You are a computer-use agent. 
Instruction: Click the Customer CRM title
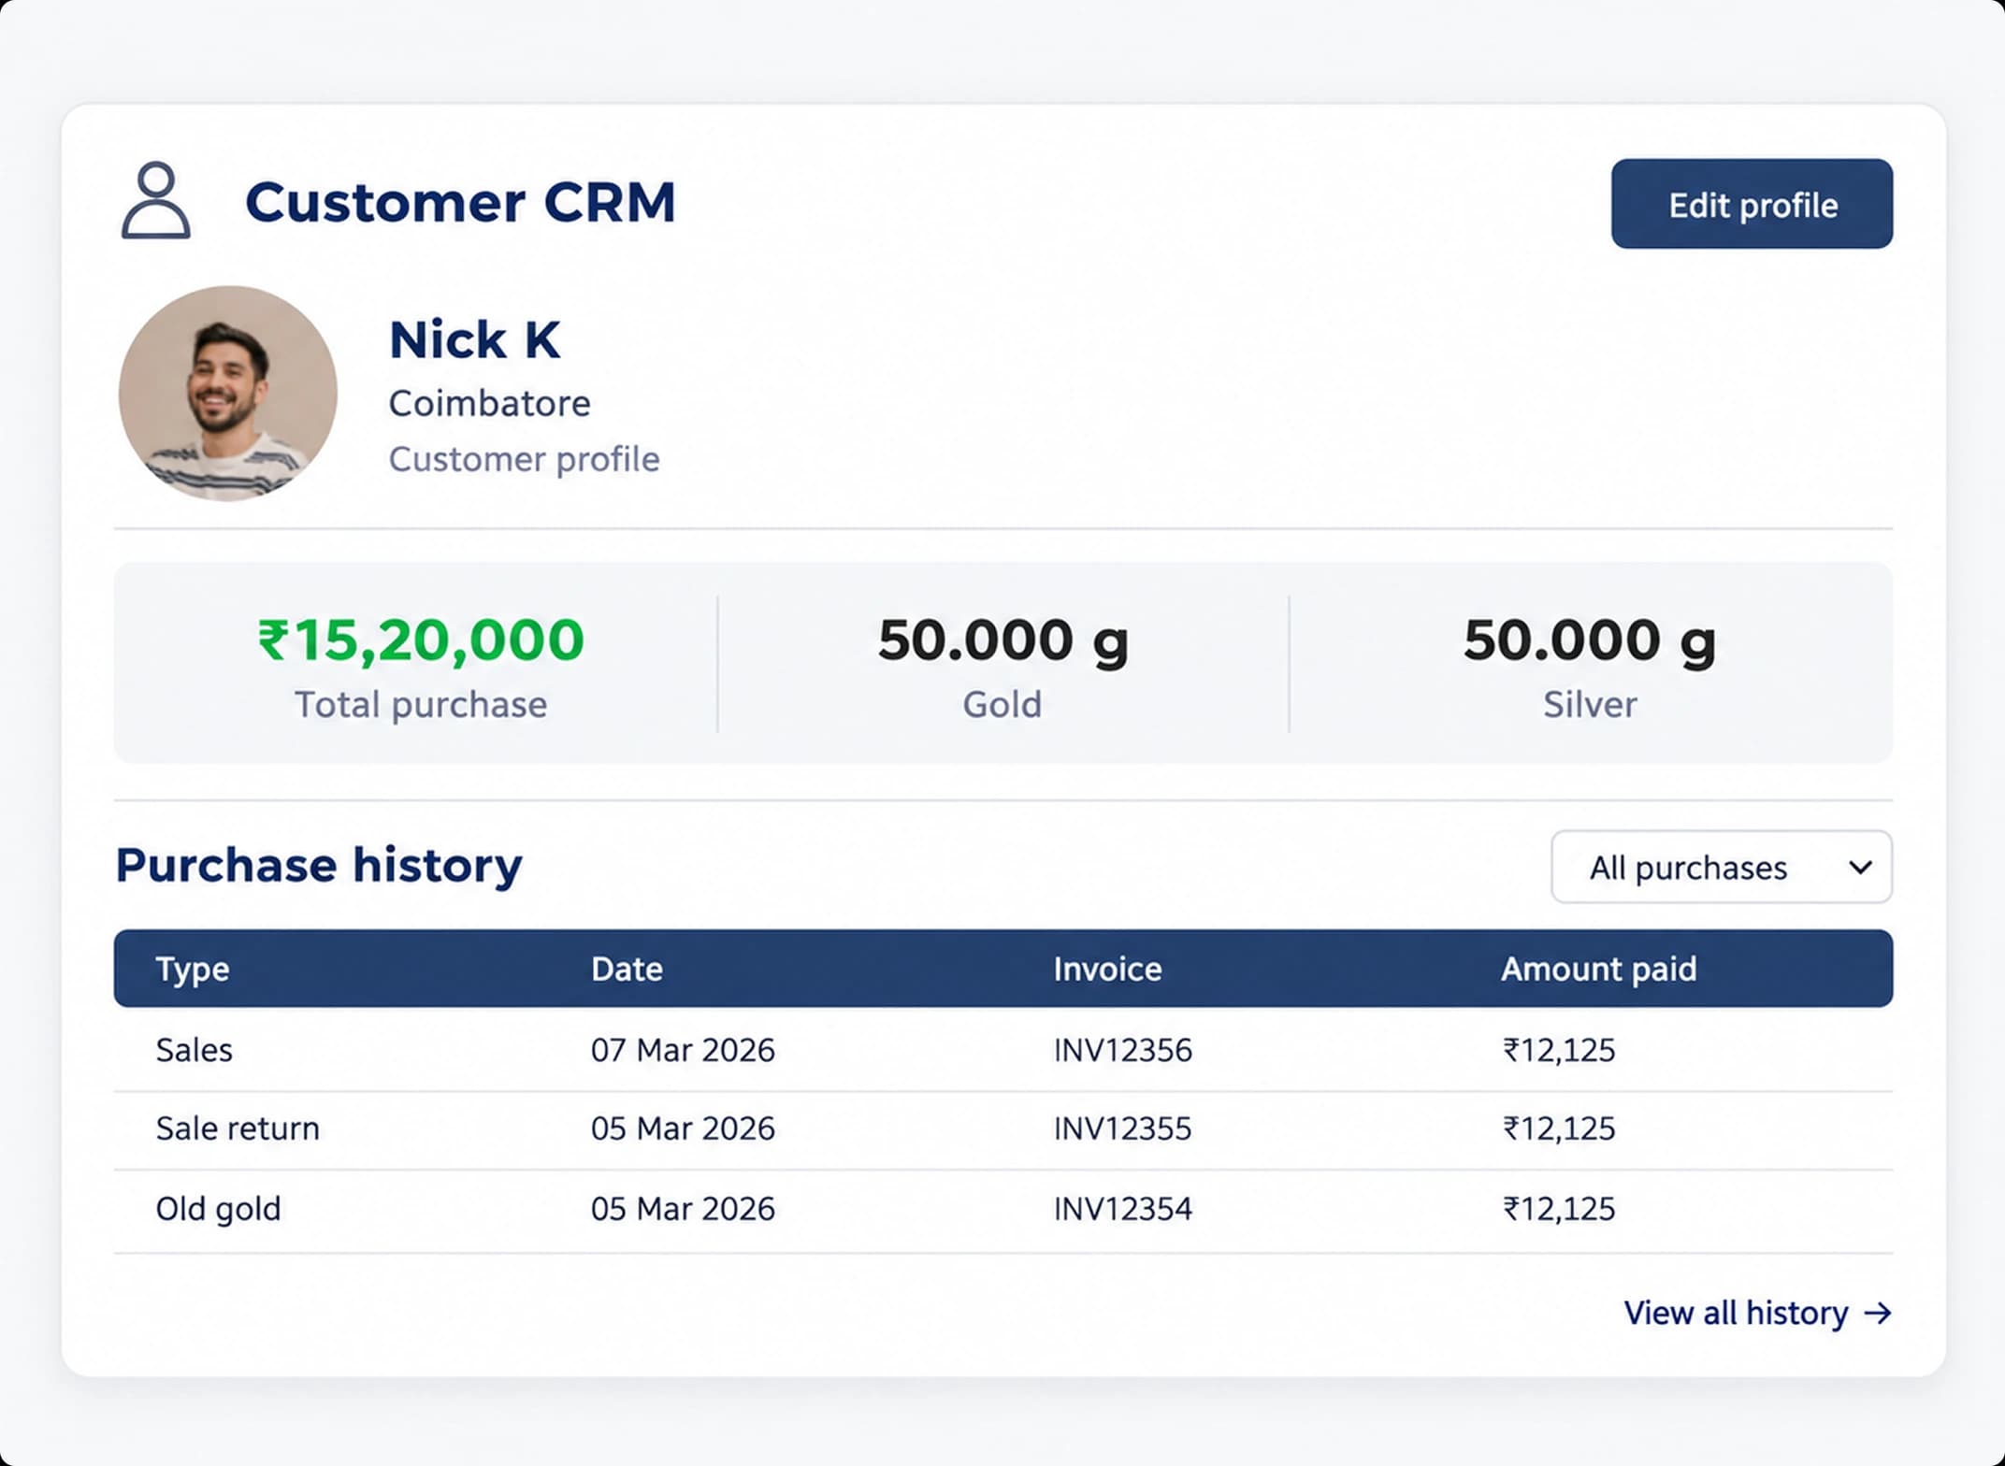[460, 202]
